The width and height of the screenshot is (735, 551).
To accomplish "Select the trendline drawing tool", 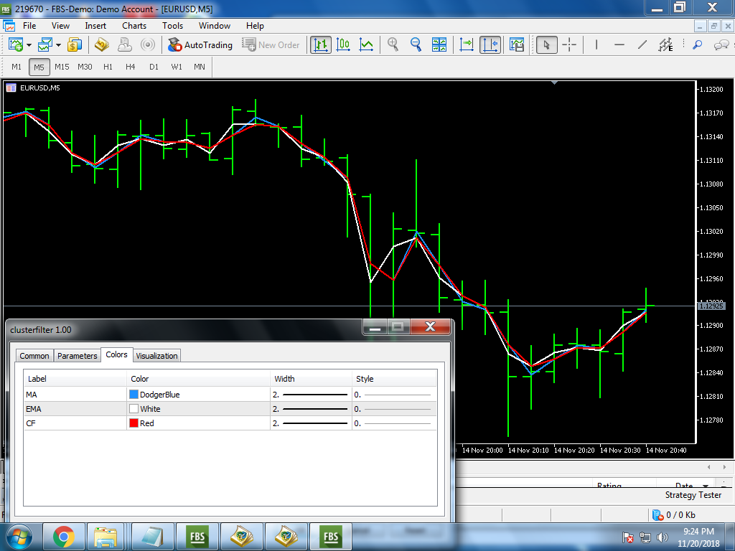I will click(642, 45).
